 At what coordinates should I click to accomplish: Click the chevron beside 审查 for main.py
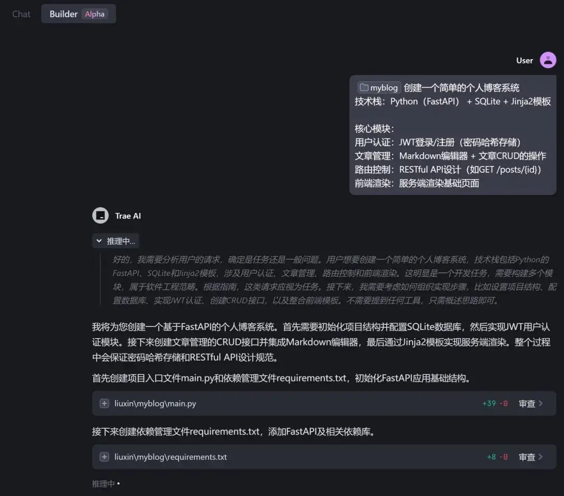pyautogui.click(x=539, y=403)
